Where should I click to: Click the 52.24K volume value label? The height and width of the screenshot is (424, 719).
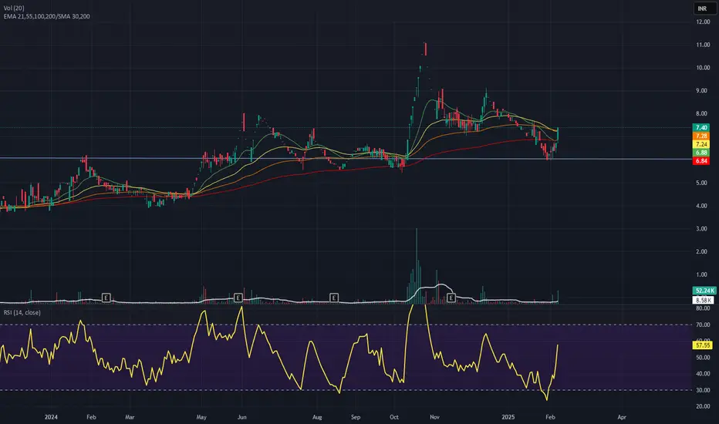click(x=704, y=291)
